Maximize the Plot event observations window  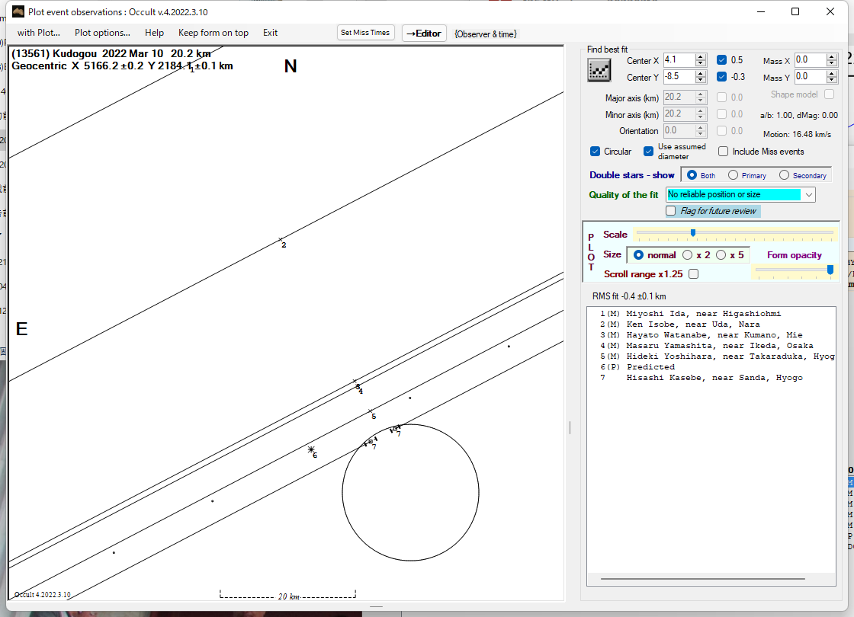[795, 11]
